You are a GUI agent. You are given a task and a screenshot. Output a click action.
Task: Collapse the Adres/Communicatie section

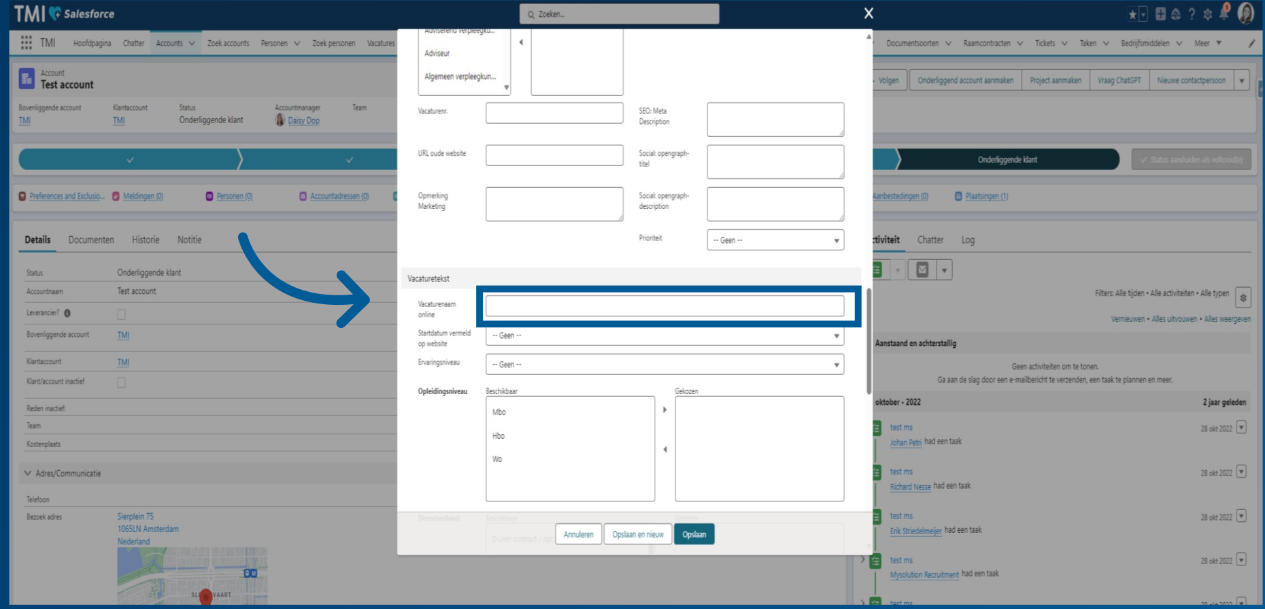pyautogui.click(x=28, y=473)
